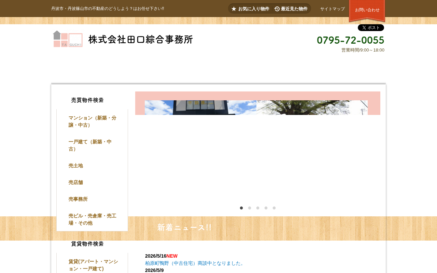Click the 営業時間/9:00～18:00 text
The width and height of the screenshot is (437, 273).
point(363,50)
